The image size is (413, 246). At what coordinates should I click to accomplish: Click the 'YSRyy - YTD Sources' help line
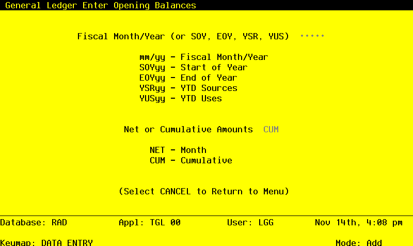[x=188, y=88]
